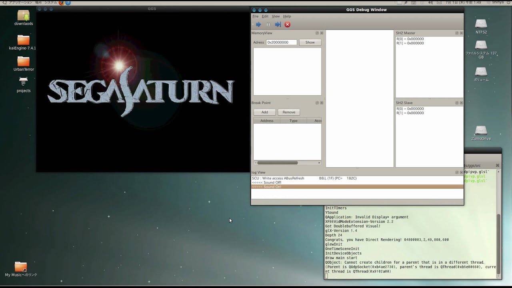Screen dimensions: 512x288
Task: Click the Show button in MemoryView
Action: (310, 42)
